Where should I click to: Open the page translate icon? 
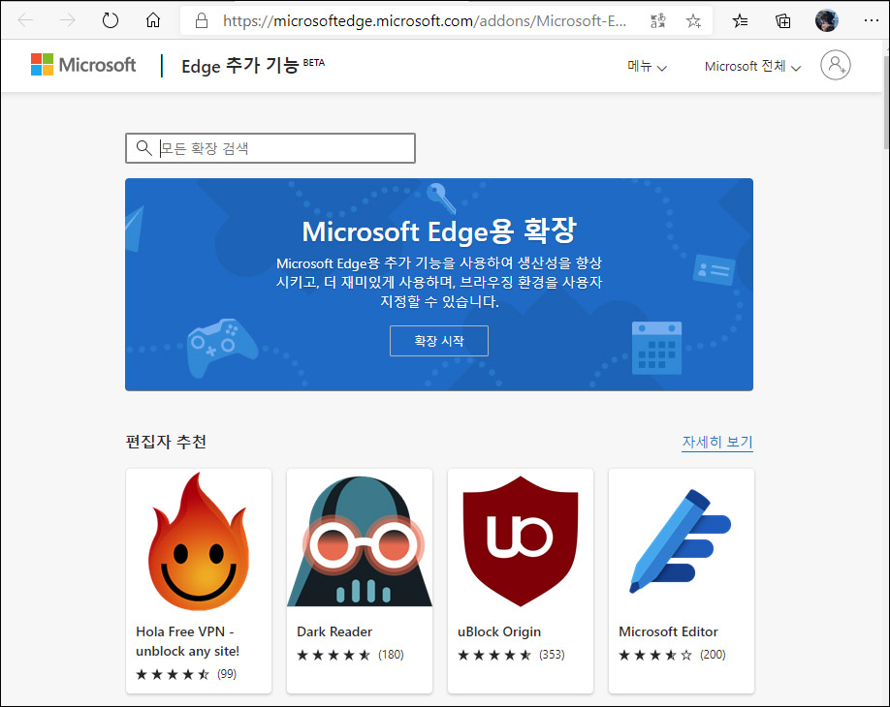(658, 21)
